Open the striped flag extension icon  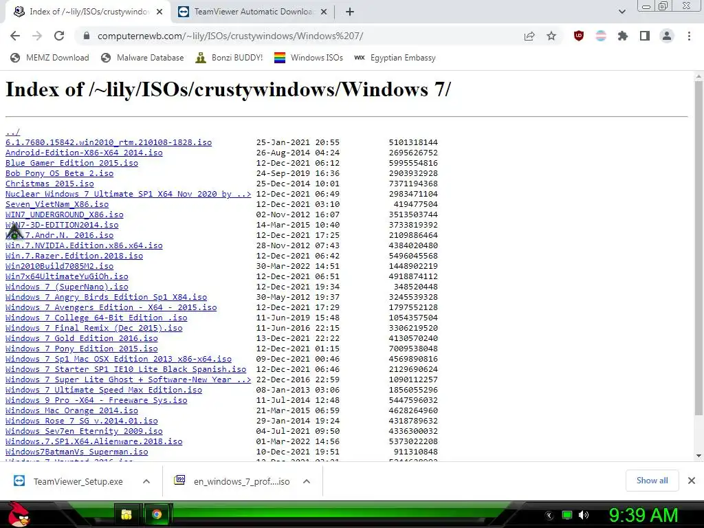601,36
